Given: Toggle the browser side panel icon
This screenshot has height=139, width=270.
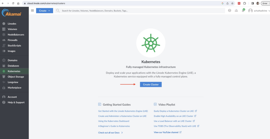Looking at the screenshot, I should coord(252,3).
